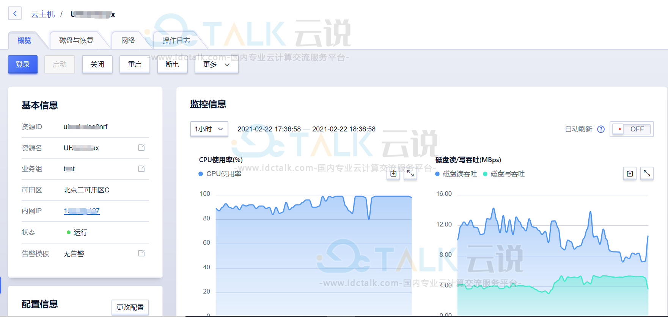Toggle the 自动刷新 OFF switch

click(x=632, y=129)
